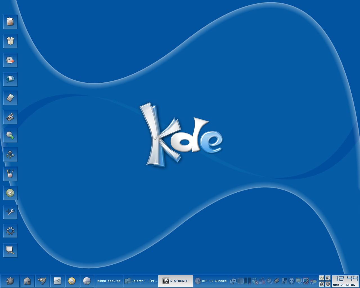Open the K menu gear launcher
360x288 pixels.
[10, 281]
